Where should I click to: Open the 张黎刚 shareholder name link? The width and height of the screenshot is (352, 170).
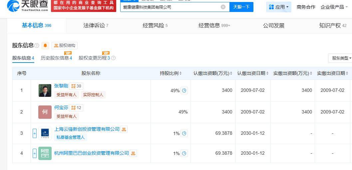(61, 86)
